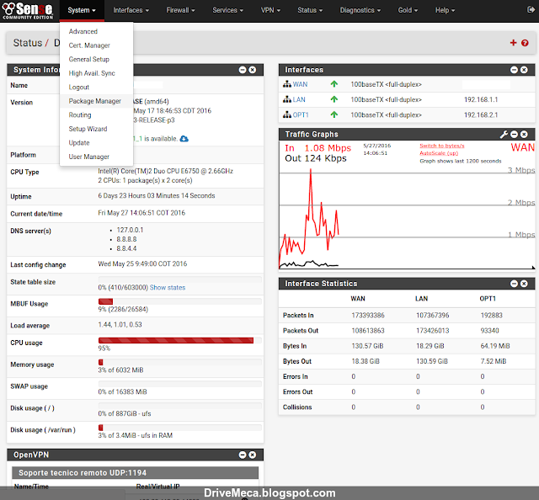Screen dimensions: 539x500
Task: Click the OPT1 network icon
Action: coord(287,114)
